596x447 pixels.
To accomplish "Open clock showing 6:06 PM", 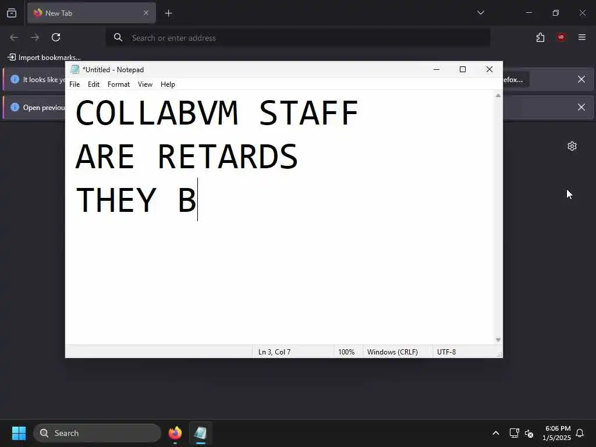I will click(x=557, y=433).
